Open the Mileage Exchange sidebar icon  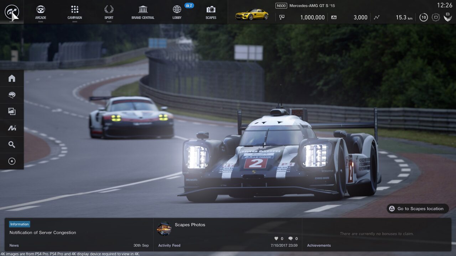pyautogui.click(x=12, y=128)
